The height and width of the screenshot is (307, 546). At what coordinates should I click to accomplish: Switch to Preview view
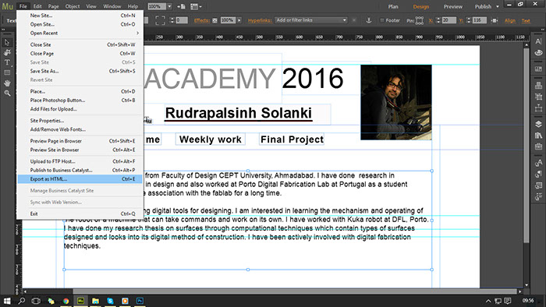(453, 6)
